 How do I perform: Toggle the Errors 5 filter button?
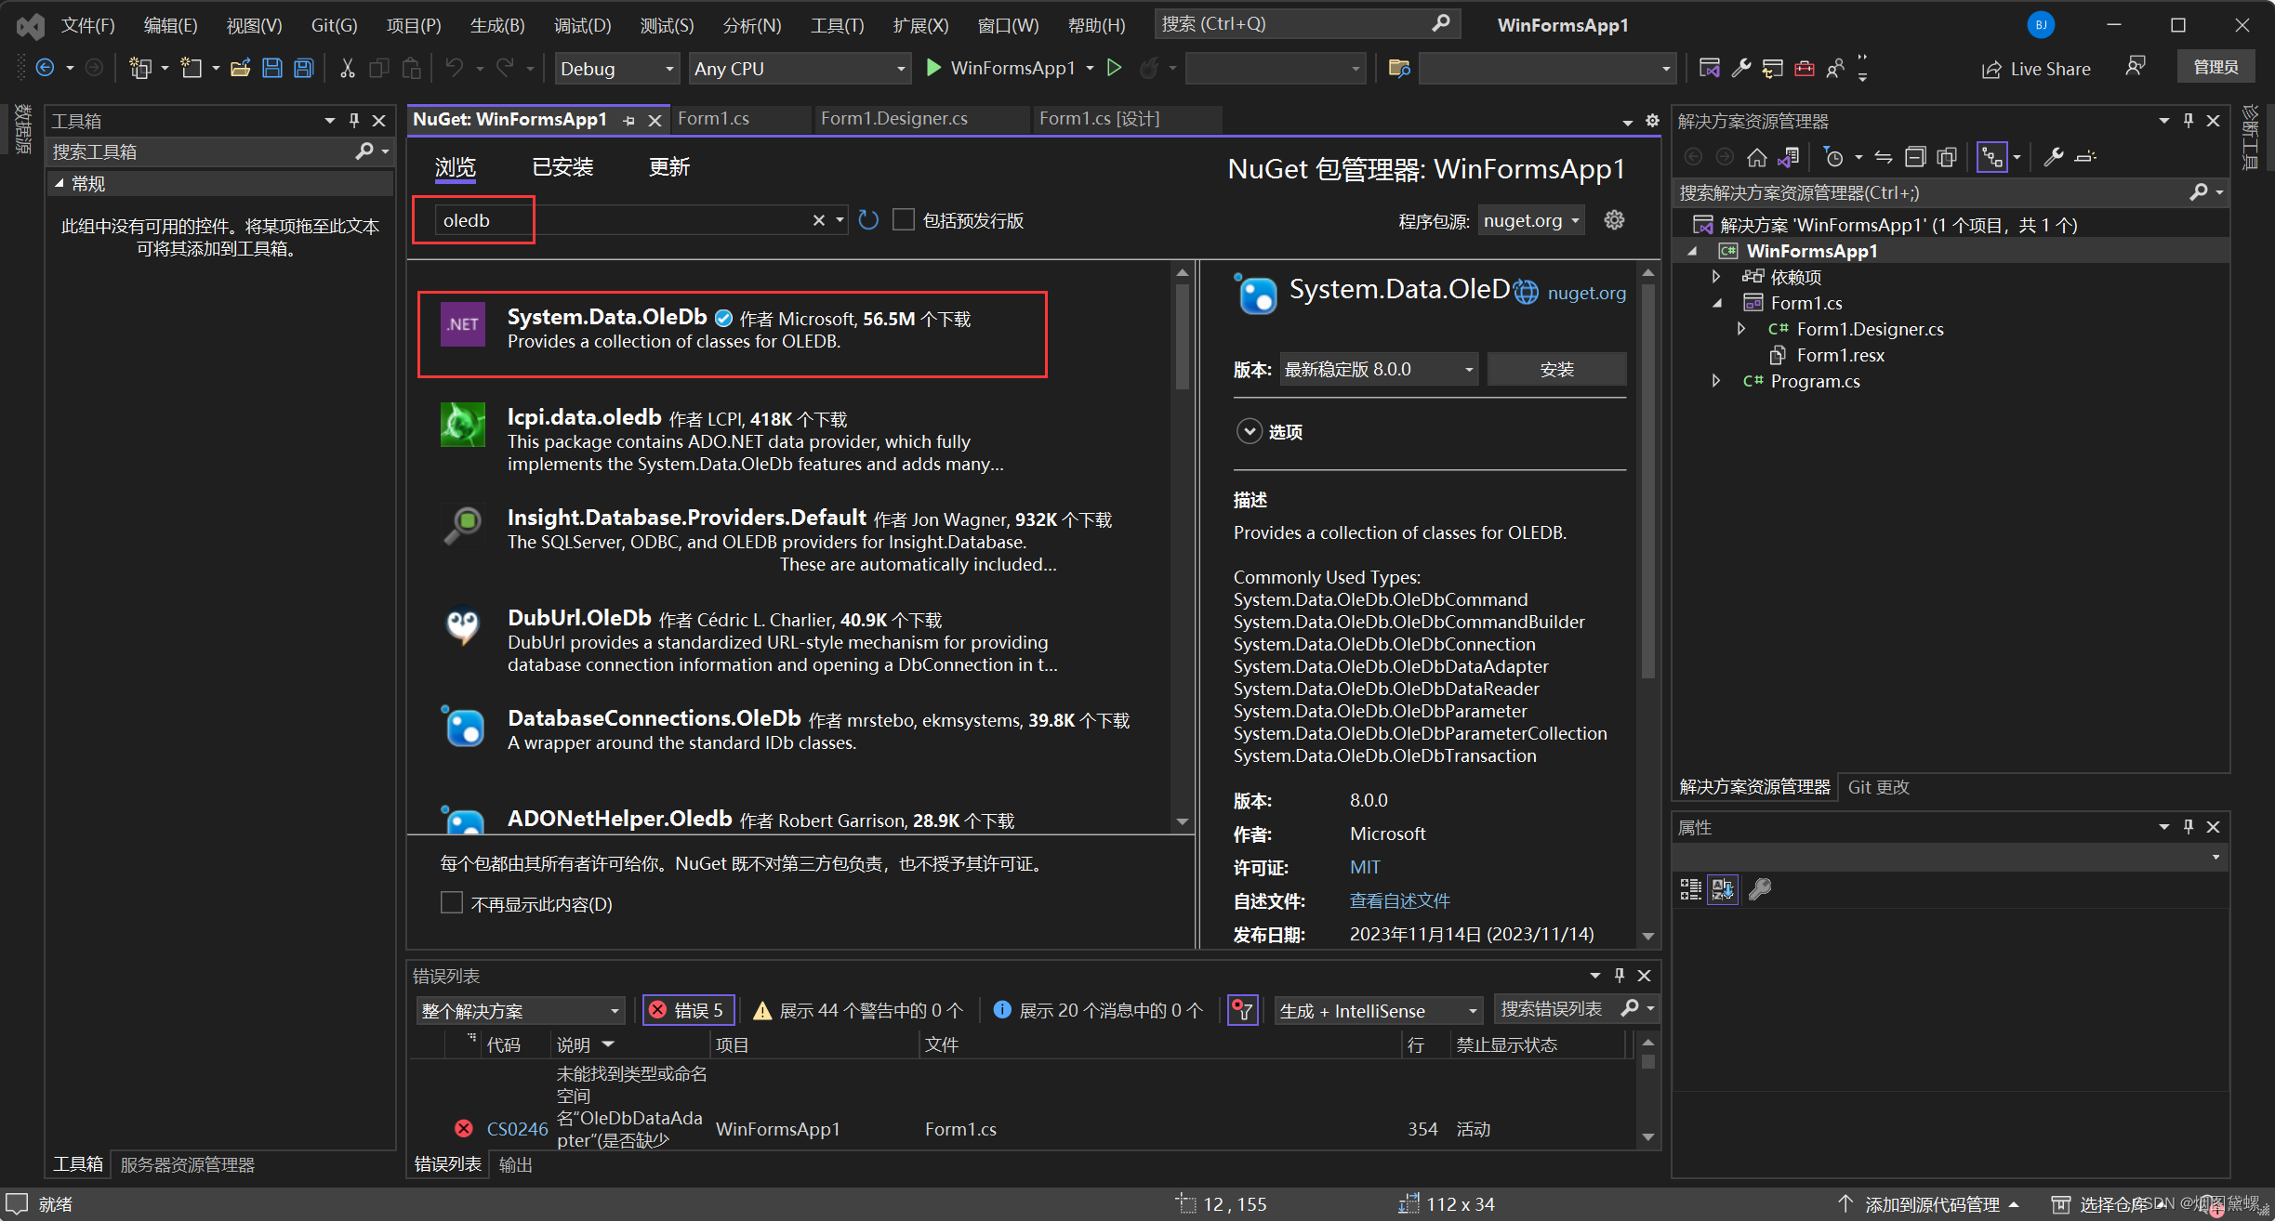pos(689,1010)
